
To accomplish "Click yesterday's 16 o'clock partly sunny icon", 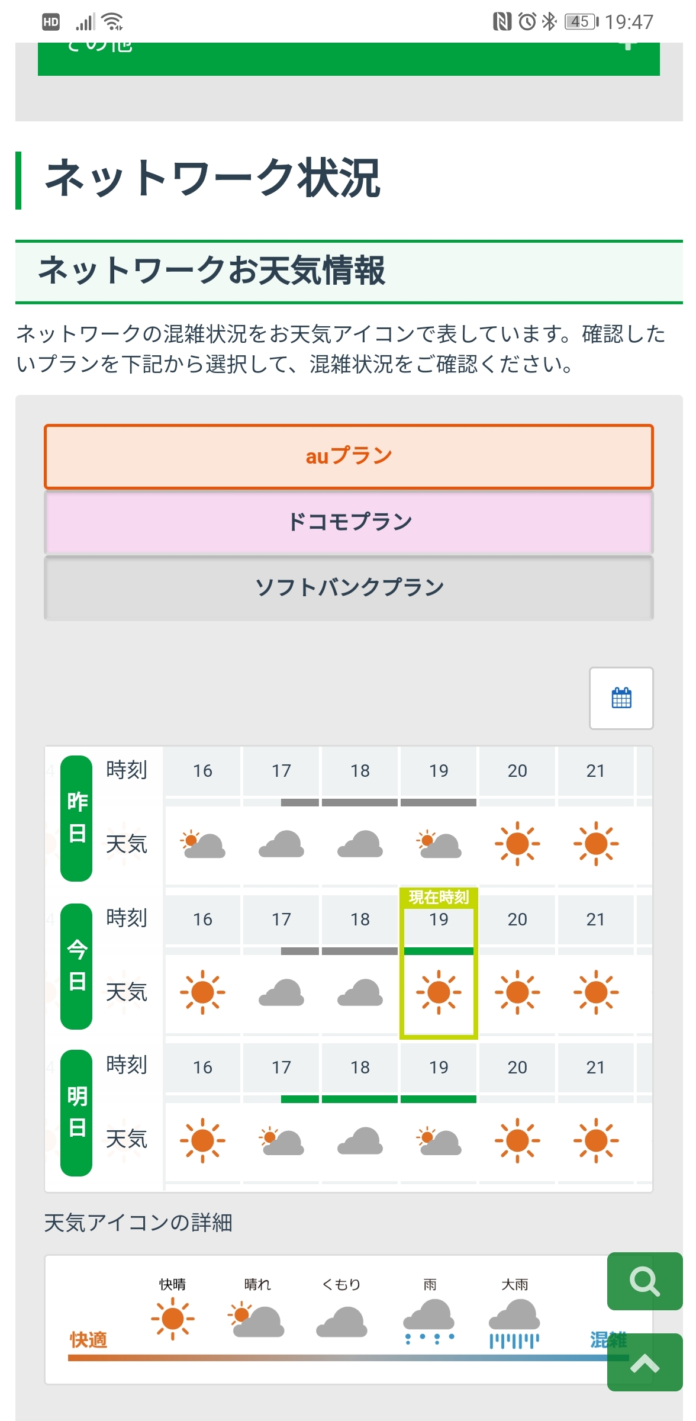I will point(203,844).
